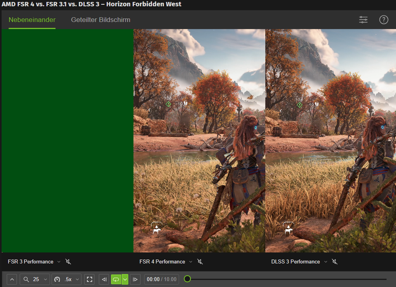Image resolution: width=396 pixels, height=287 pixels.
Task: Step forward one frame
Action: pyautogui.click(x=135, y=279)
